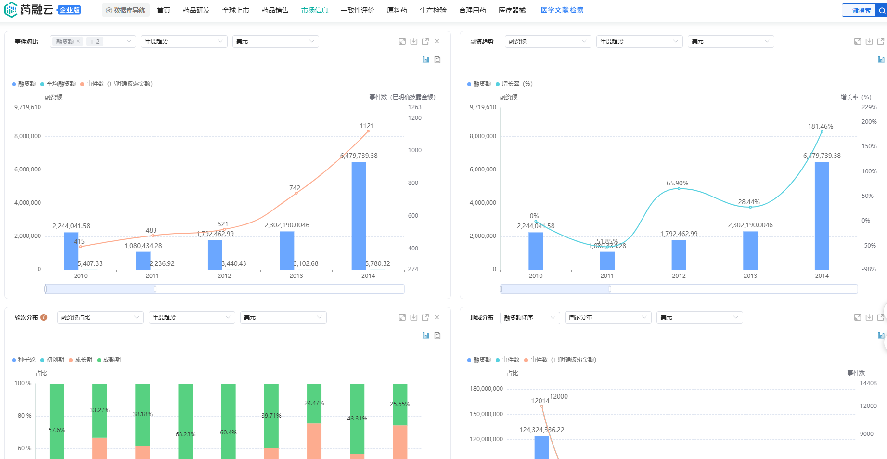Open 药品研发 navigation menu
Viewport: 887px width, 459px height.
[x=196, y=10]
